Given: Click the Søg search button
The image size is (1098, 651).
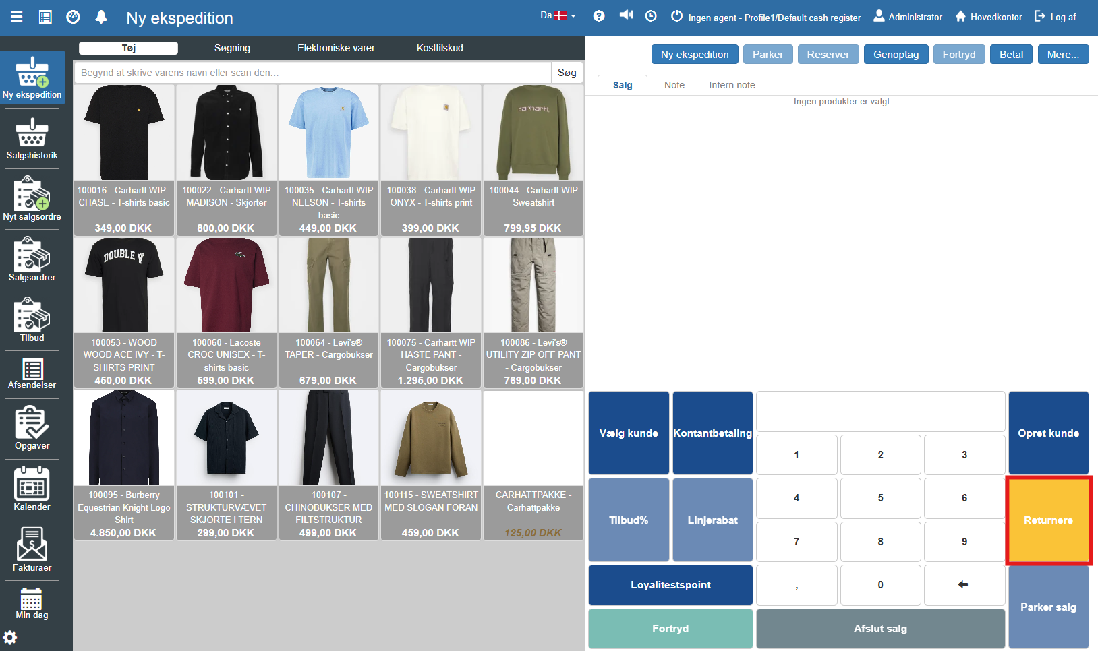Looking at the screenshot, I should [567, 73].
